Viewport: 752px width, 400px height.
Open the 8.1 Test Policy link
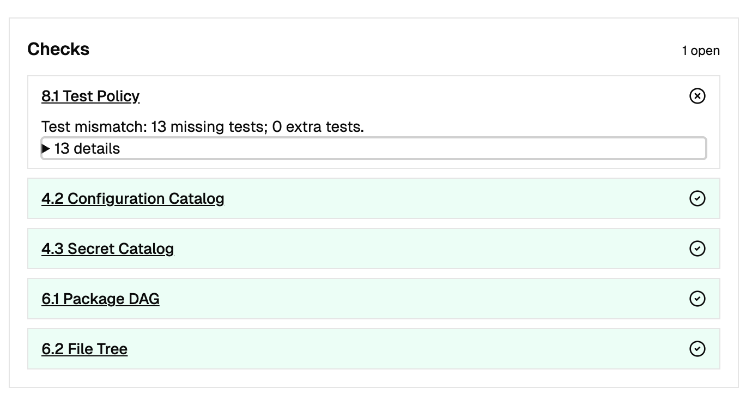(90, 96)
